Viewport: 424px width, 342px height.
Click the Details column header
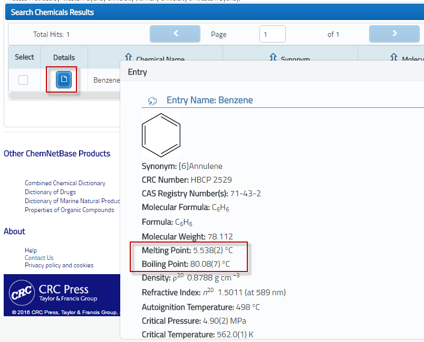coord(64,57)
